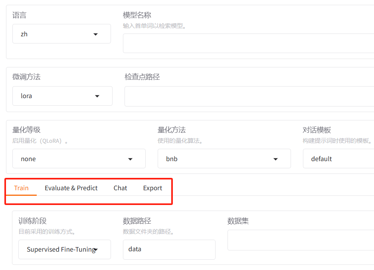Click the 数据路径 field containing data
Viewport: 374px width, 270px height.
click(169, 250)
